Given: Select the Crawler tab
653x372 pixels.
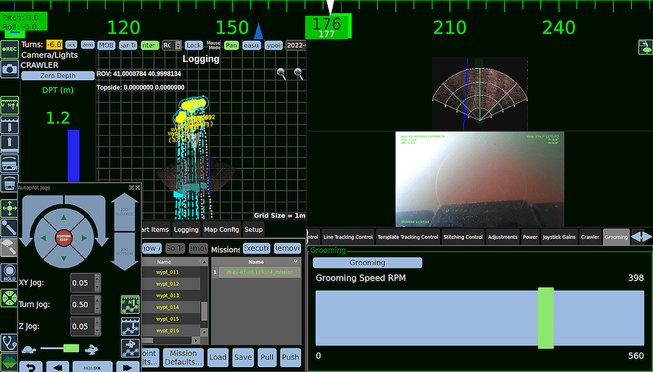Looking at the screenshot, I should tap(590, 237).
